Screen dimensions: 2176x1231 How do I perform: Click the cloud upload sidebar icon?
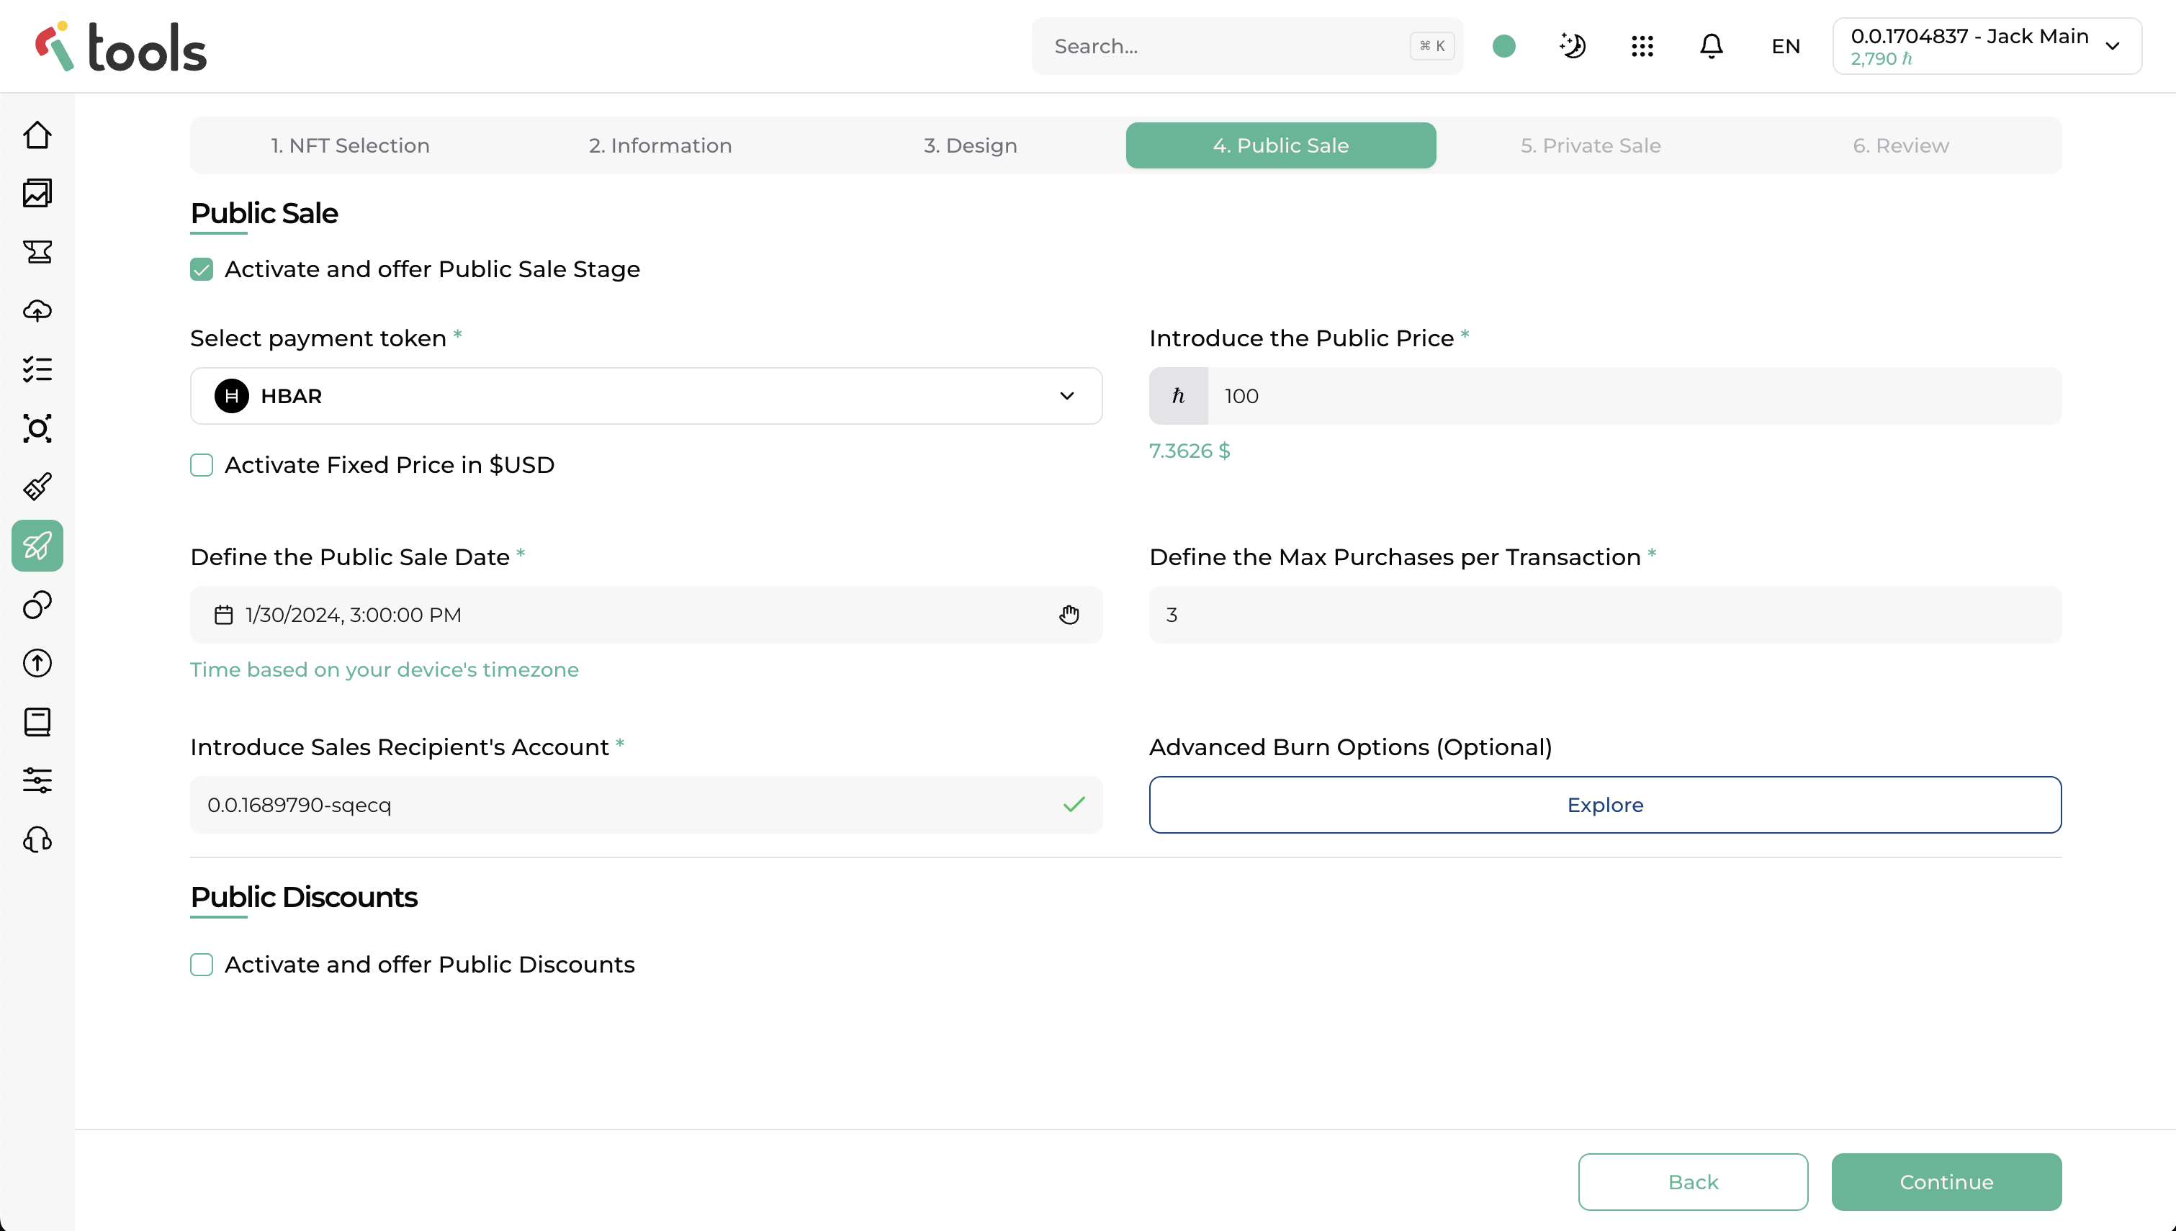(37, 310)
